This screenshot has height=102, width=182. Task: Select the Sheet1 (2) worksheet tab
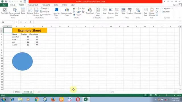28,92
